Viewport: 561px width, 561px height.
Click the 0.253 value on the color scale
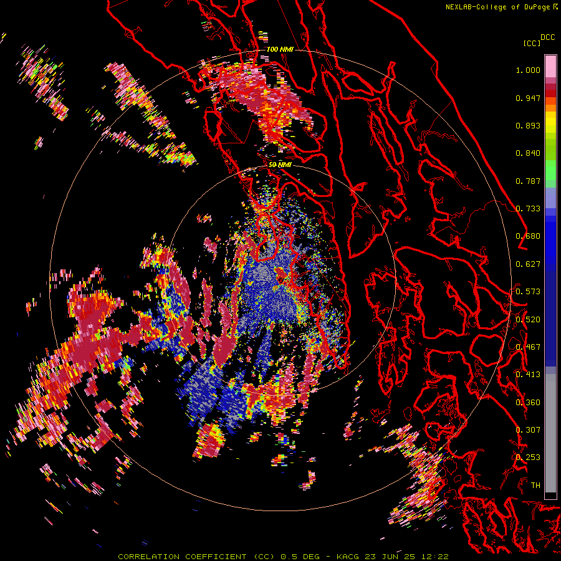point(528,458)
